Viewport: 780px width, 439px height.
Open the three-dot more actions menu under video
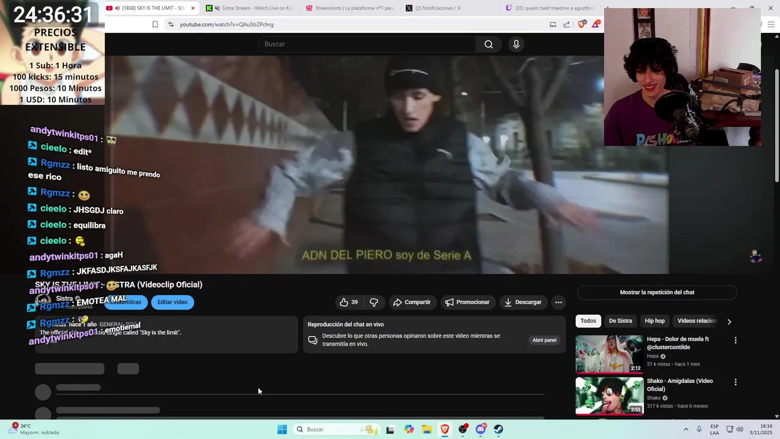(x=558, y=302)
